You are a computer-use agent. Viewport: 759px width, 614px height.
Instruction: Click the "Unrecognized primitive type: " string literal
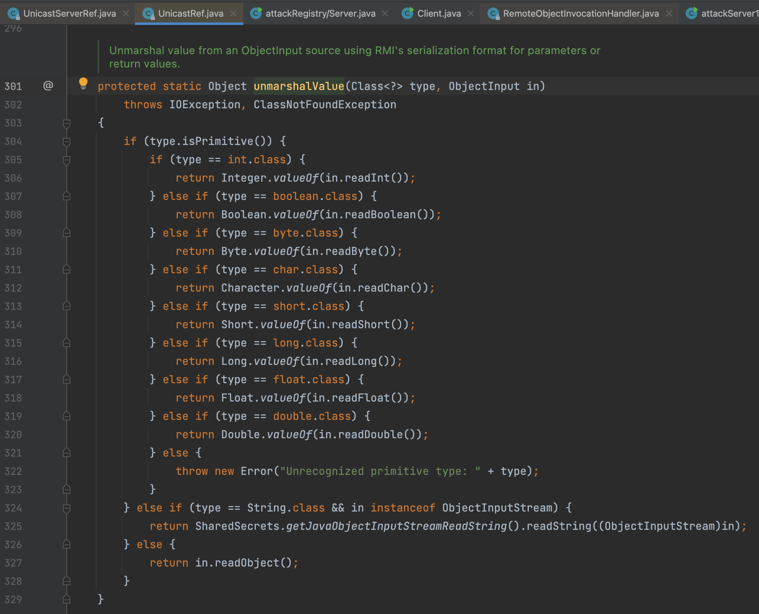(380, 471)
